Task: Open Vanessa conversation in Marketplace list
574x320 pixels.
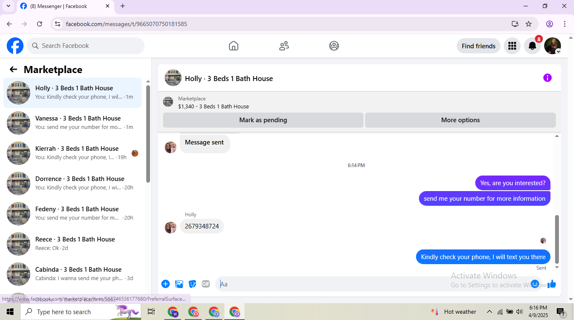Action: [72, 123]
